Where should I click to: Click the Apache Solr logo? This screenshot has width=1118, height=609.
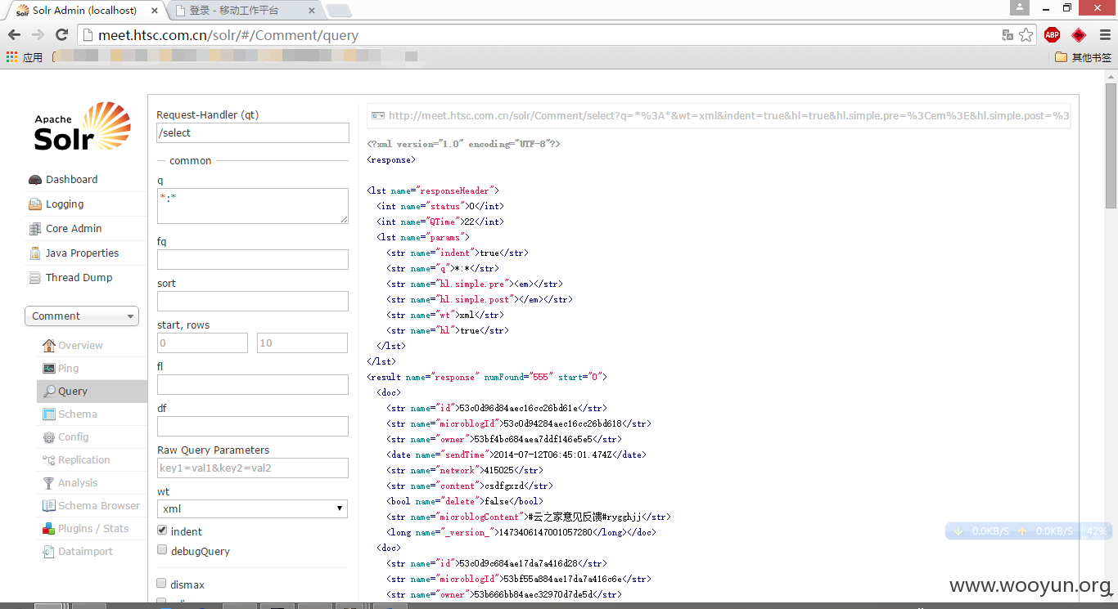[82, 126]
